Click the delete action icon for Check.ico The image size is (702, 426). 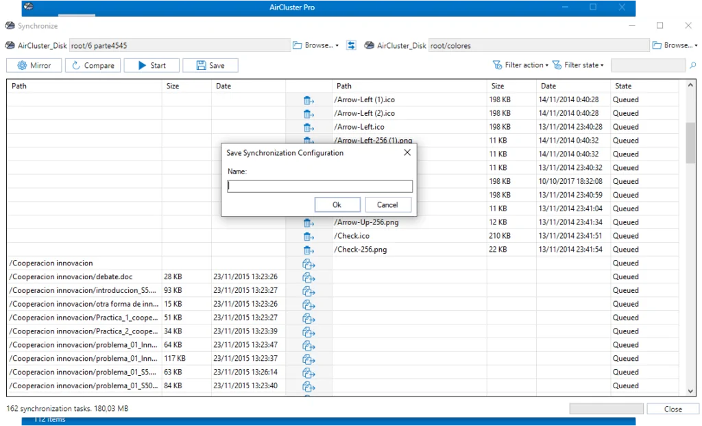click(x=308, y=236)
